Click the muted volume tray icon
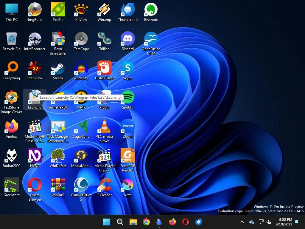The width and height of the screenshot is (305, 229). tap(269, 222)
